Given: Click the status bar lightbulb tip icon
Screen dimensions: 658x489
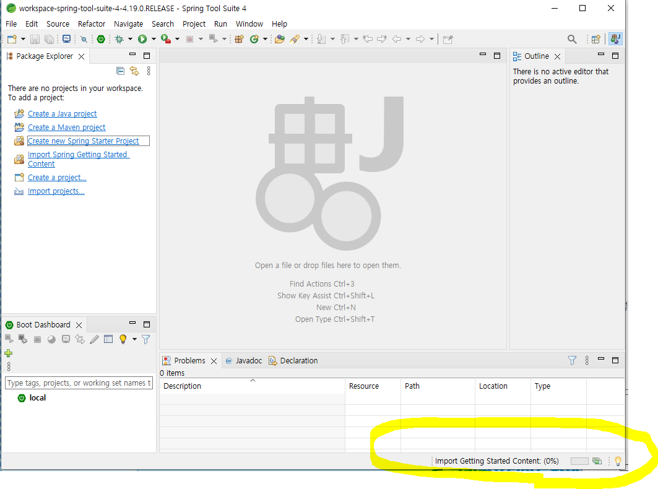Looking at the screenshot, I should pyautogui.click(x=618, y=461).
